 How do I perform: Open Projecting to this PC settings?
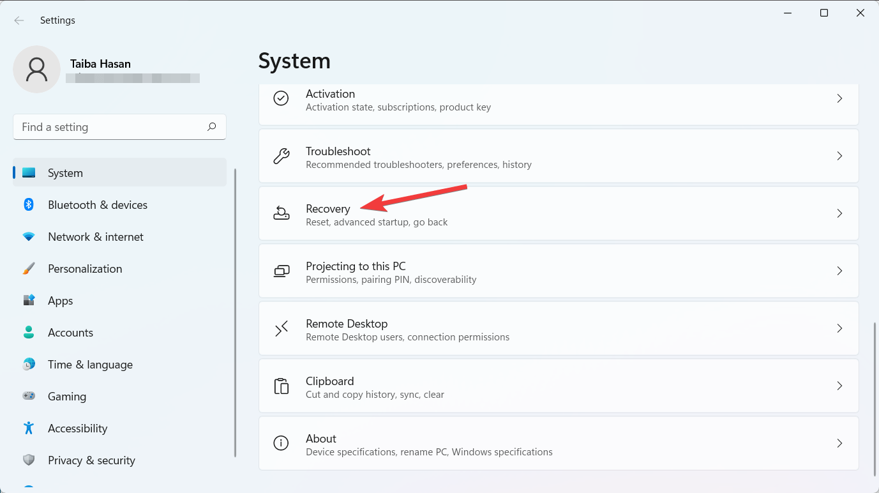click(x=355, y=266)
